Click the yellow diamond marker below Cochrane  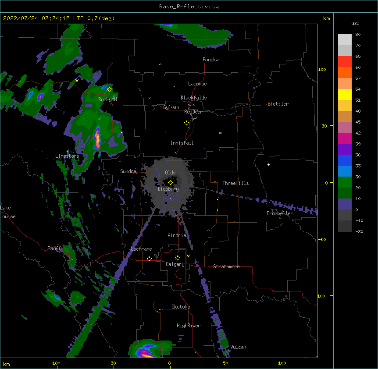(149, 259)
